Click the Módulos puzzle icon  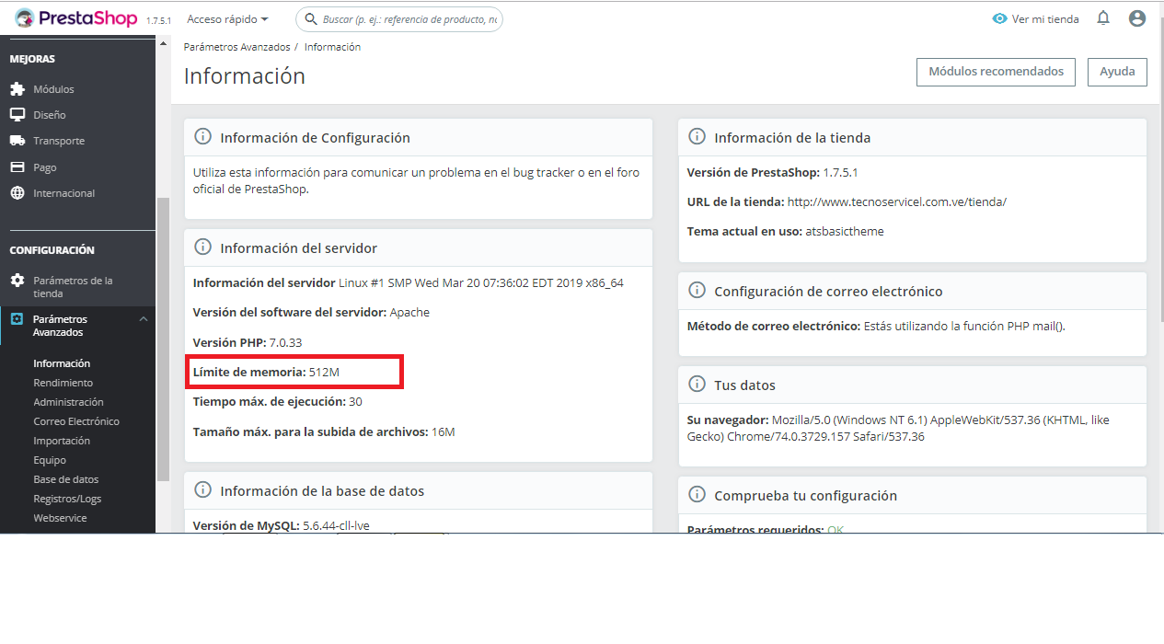[x=17, y=89]
